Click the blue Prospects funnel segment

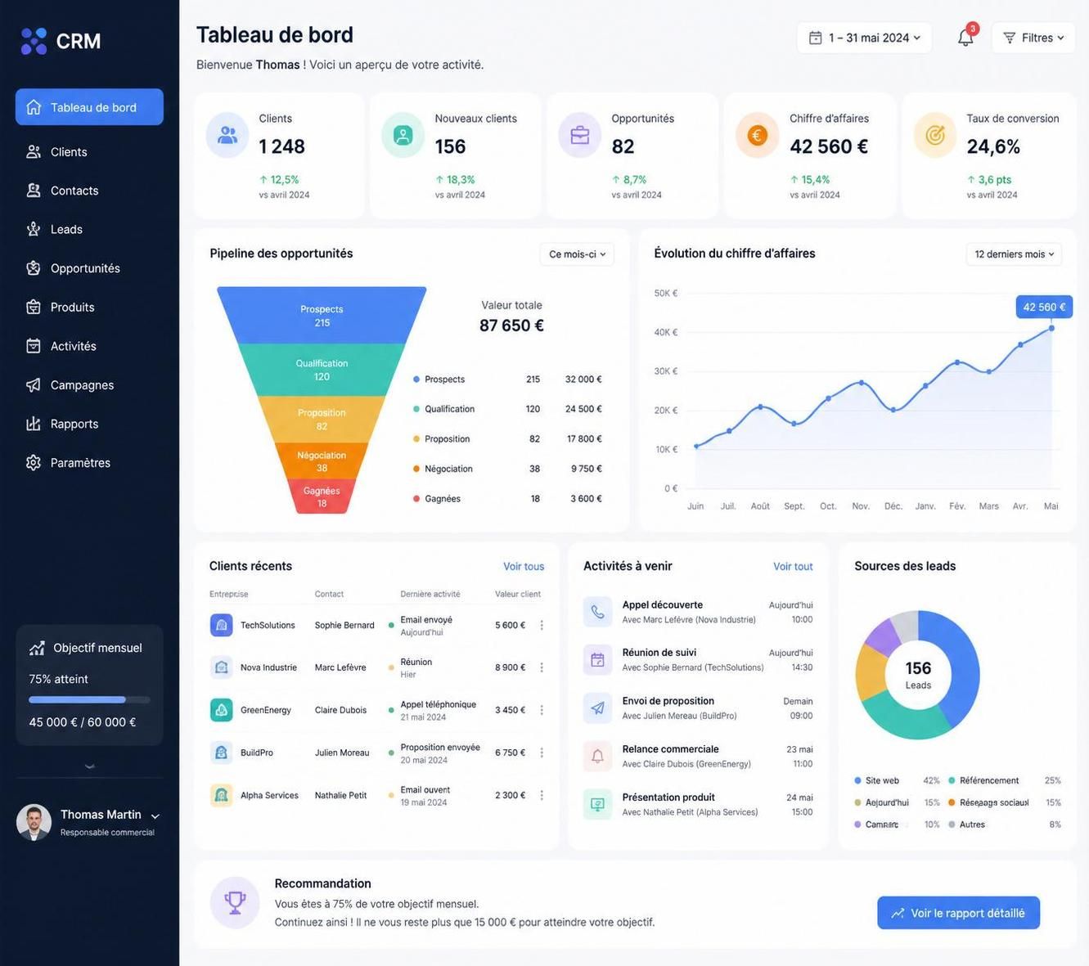(322, 316)
